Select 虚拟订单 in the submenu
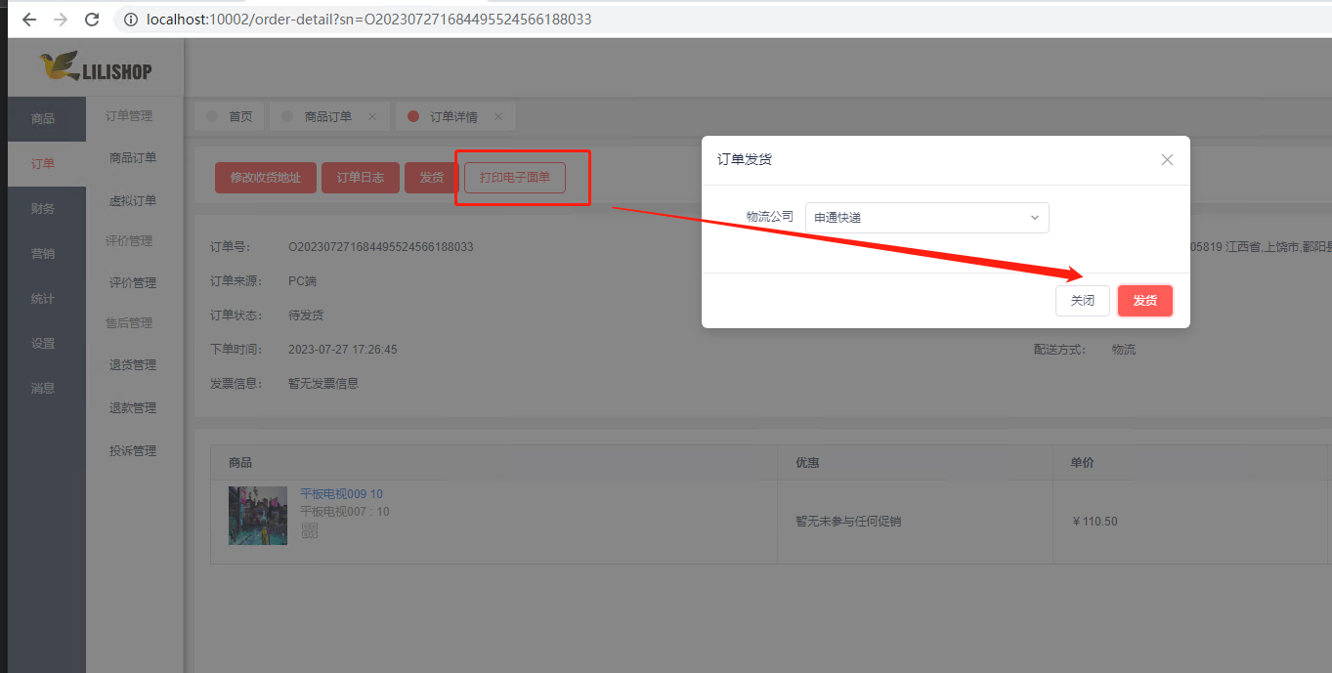Screen dimensions: 1332x673 point(133,201)
